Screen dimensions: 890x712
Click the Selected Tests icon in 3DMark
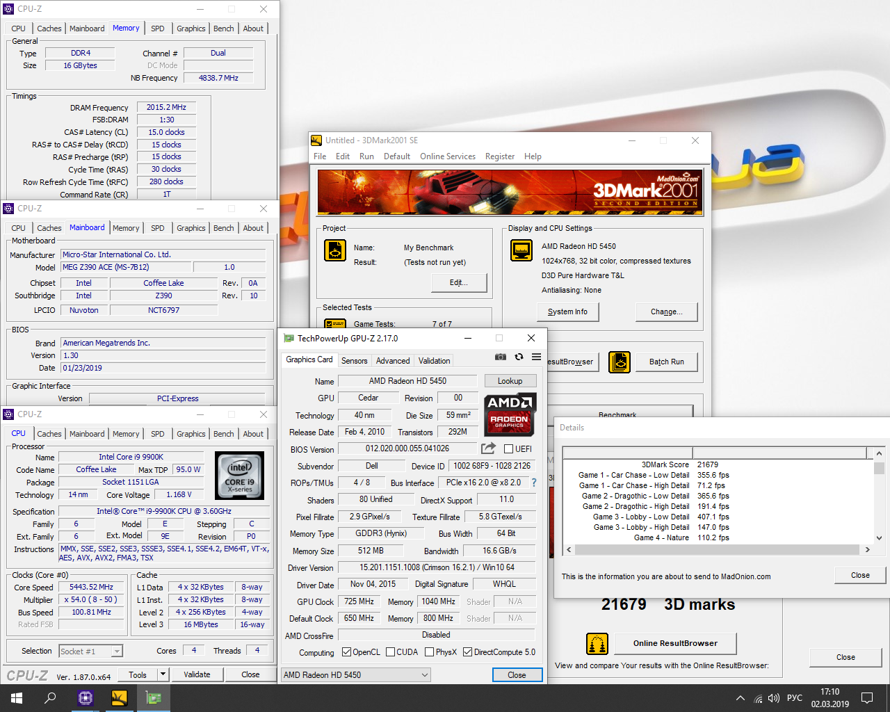pyautogui.click(x=335, y=323)
